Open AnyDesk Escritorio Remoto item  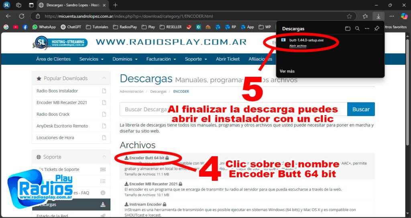click(71, 126)
